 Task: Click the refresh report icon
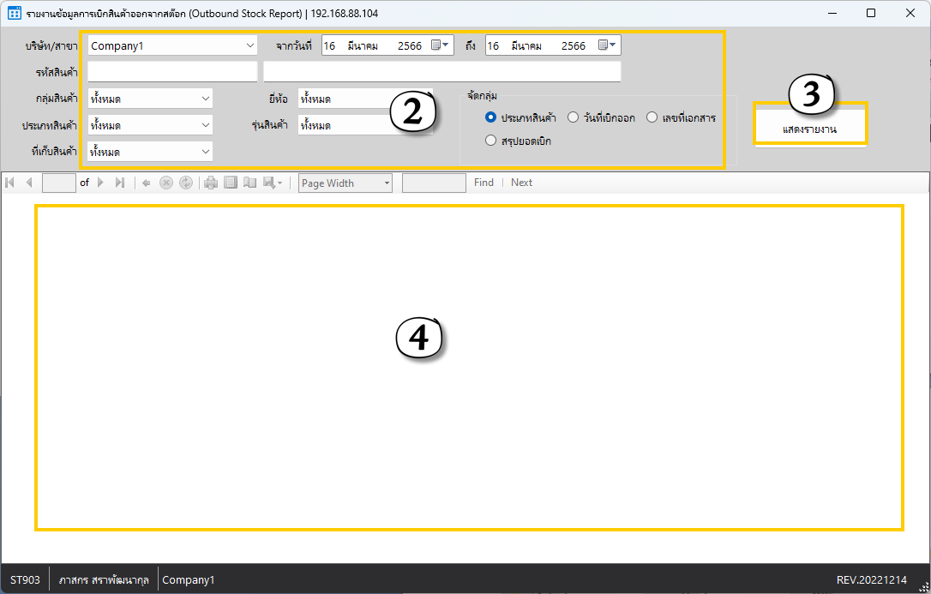(x=185, y=183)
